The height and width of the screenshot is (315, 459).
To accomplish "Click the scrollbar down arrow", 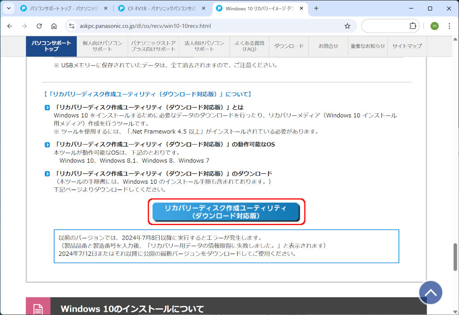I will 455,312.
